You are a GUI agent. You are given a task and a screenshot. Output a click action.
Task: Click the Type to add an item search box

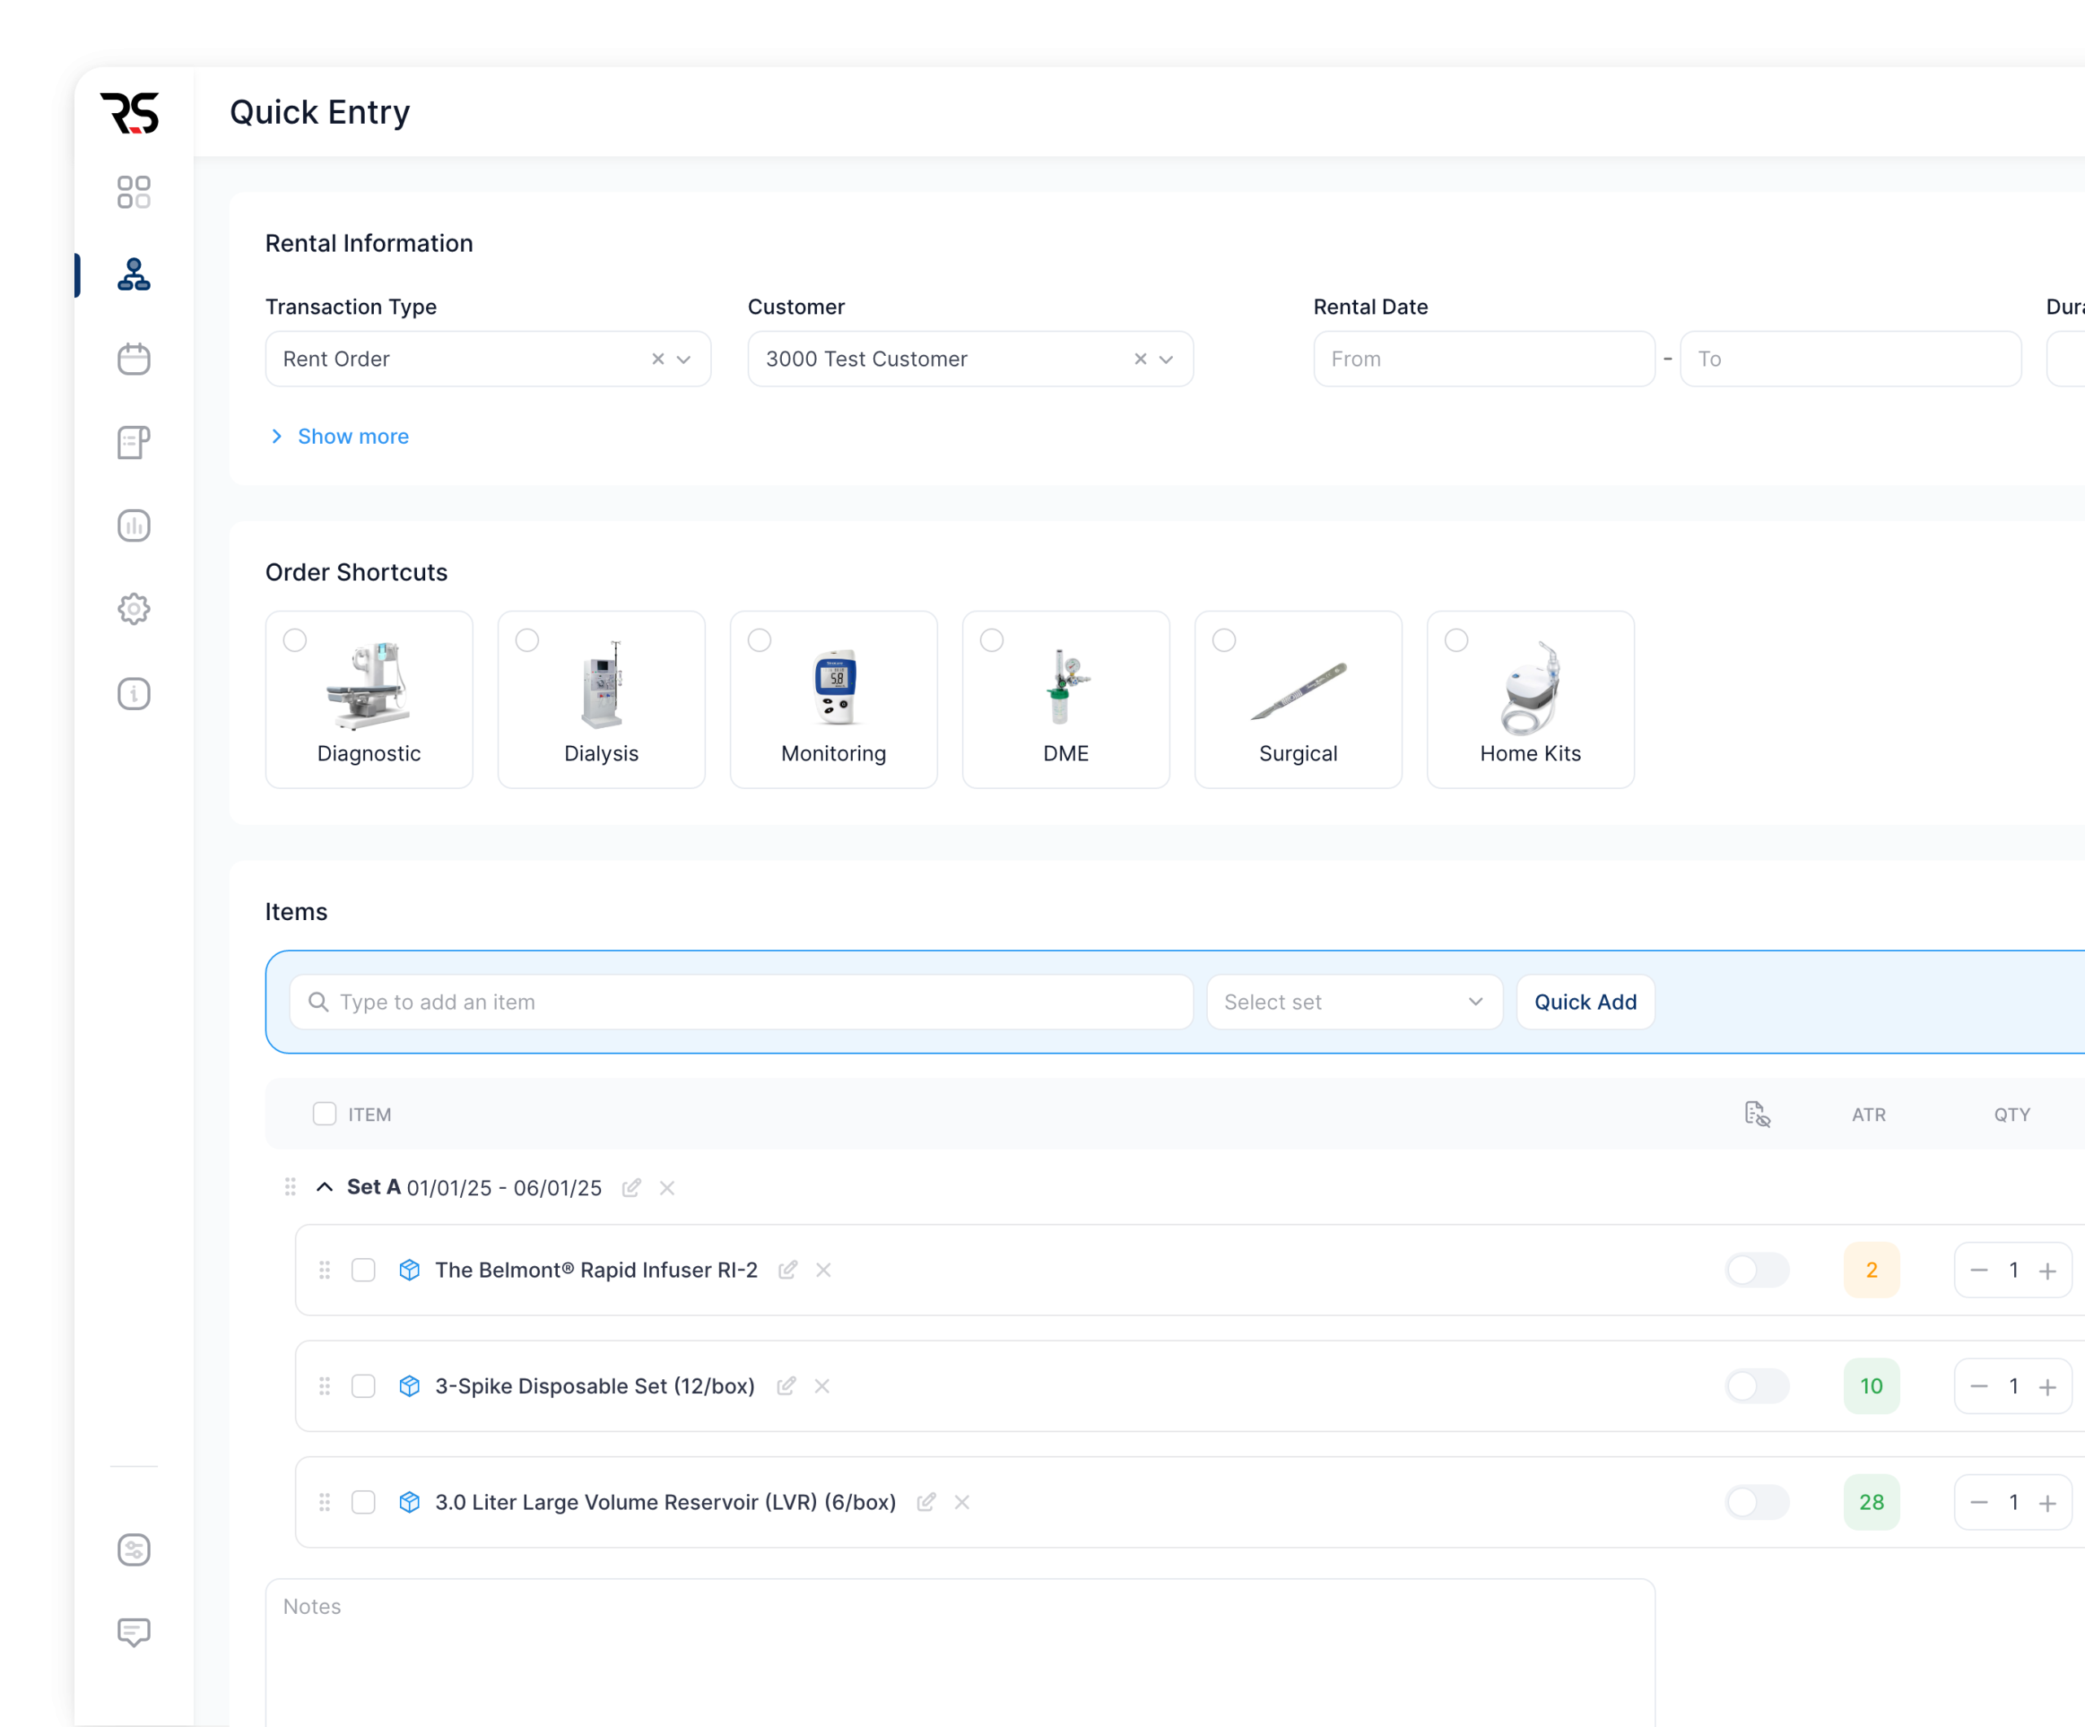(742, 1002)
